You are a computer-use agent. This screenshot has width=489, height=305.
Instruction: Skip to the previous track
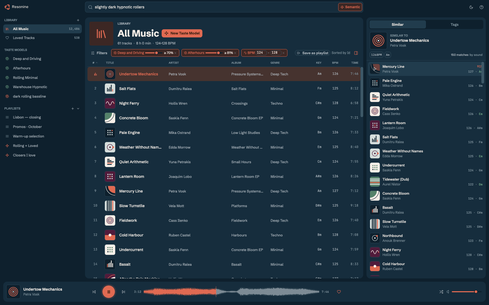tap(94, 292)
